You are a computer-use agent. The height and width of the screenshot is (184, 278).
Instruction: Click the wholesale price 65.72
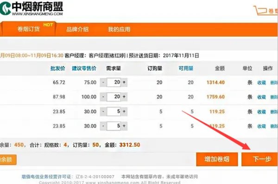tap(59, 82)
